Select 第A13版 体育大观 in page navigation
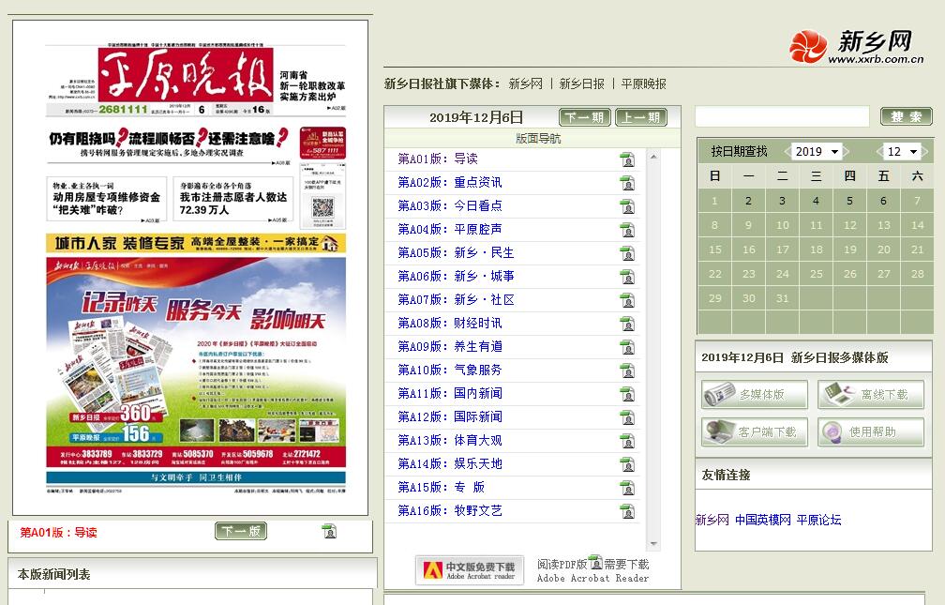 [x=450, y=441]
